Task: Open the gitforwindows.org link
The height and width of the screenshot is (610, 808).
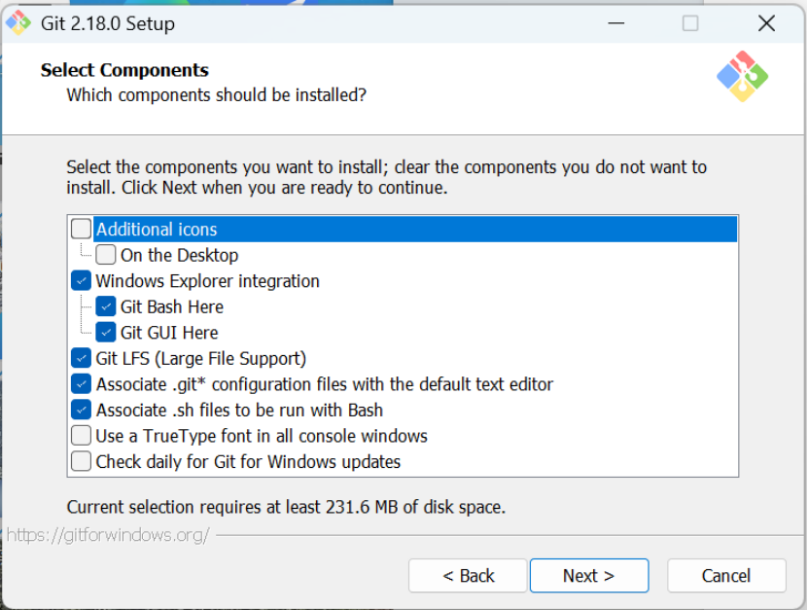Action: point(108,535)
